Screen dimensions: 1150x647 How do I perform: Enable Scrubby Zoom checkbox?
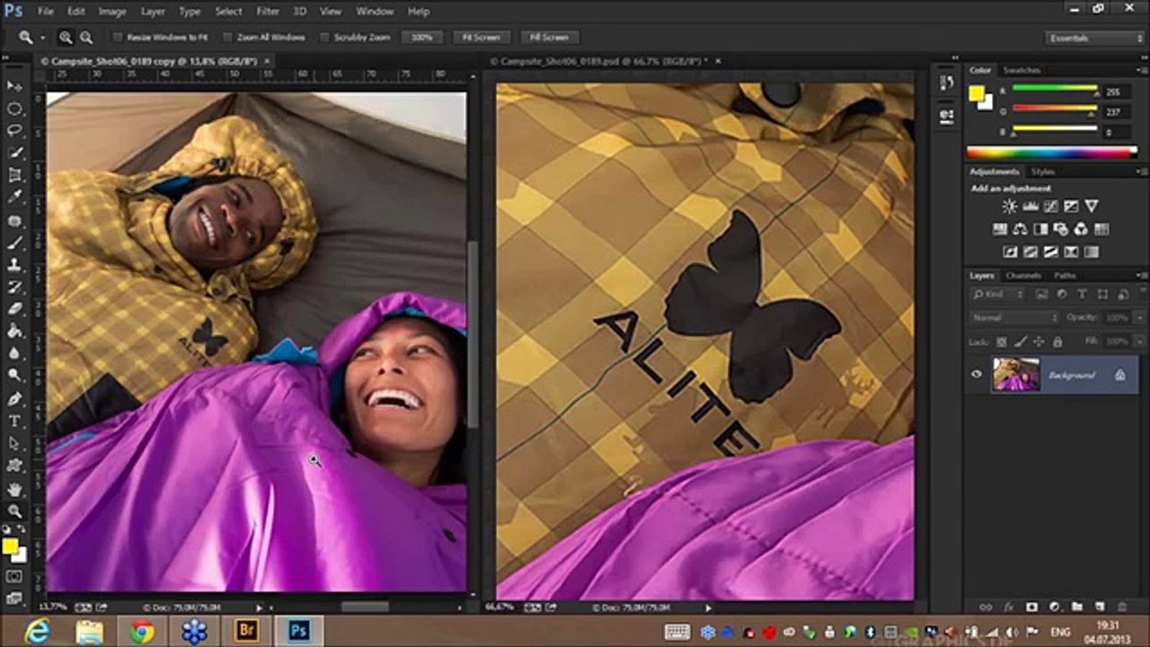coord(324,38)
